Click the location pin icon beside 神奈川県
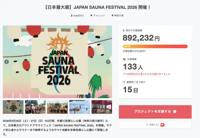Viewport: 200px width, 138px height. 112,16
